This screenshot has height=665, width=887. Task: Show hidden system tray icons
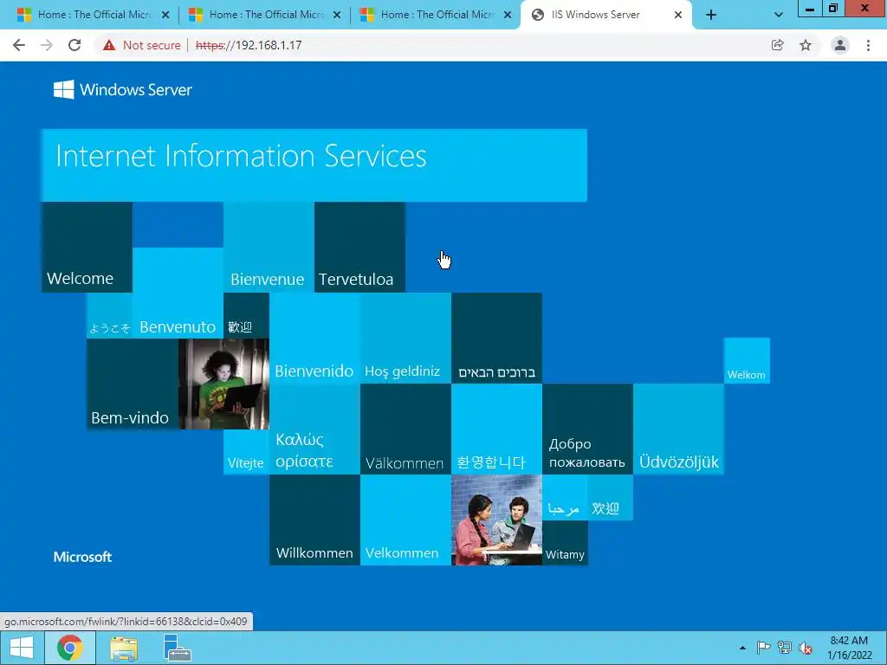pos(742,648)
